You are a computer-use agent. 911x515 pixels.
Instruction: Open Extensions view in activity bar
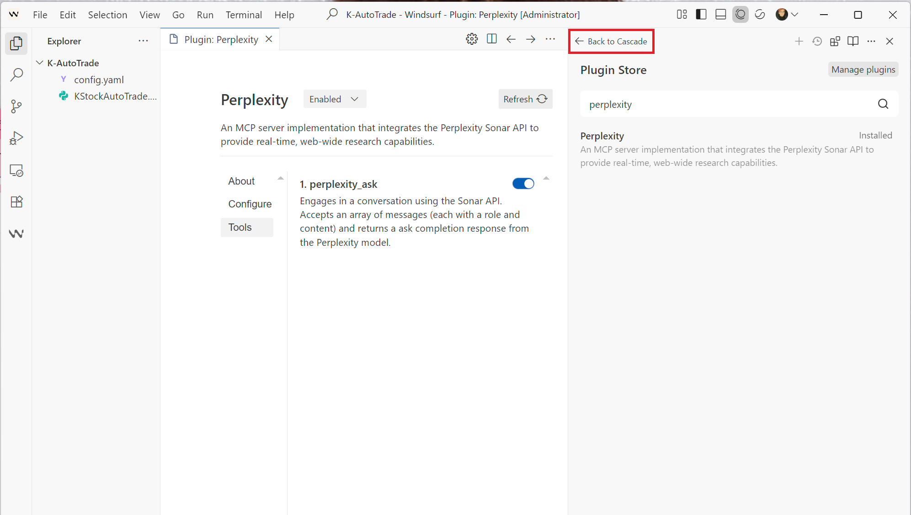tap(16, 202)
